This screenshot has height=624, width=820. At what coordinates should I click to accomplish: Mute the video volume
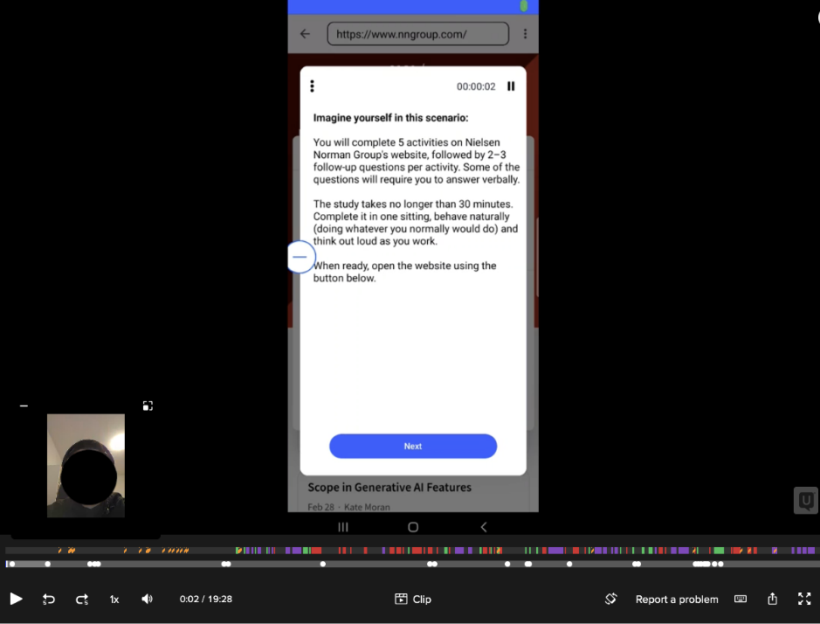click(x=147, y=599)
